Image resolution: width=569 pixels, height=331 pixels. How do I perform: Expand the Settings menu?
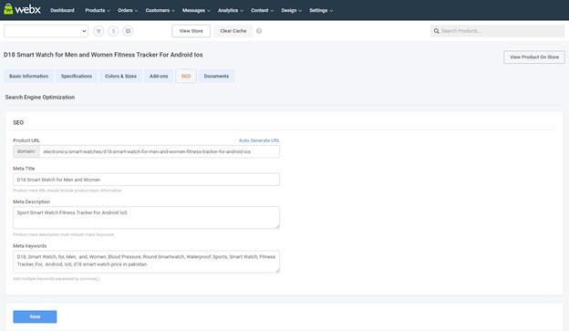(321, 10)
